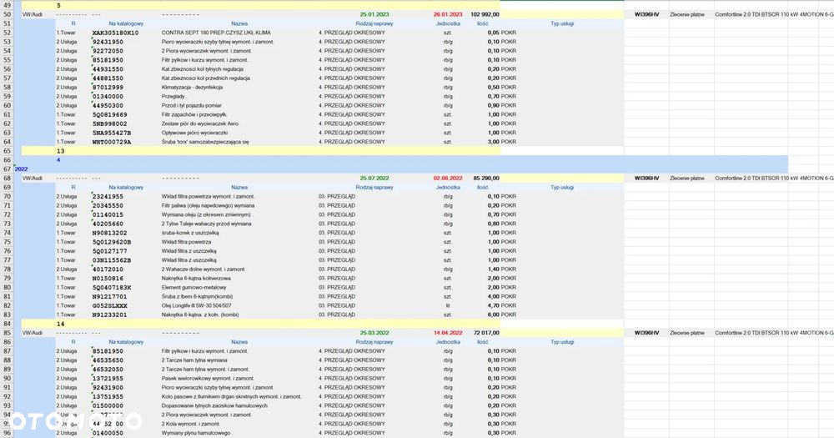Select the mileage cell 72 017,00
This screenshot has height=438, width=834.
click(486, 333)
